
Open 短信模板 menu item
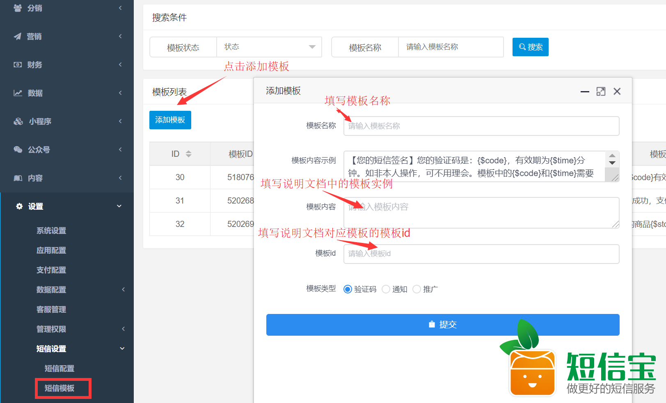click(x=60, y=388)
